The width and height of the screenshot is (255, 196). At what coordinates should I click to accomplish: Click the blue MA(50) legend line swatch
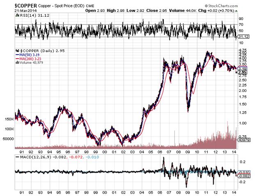click(17, 55)
